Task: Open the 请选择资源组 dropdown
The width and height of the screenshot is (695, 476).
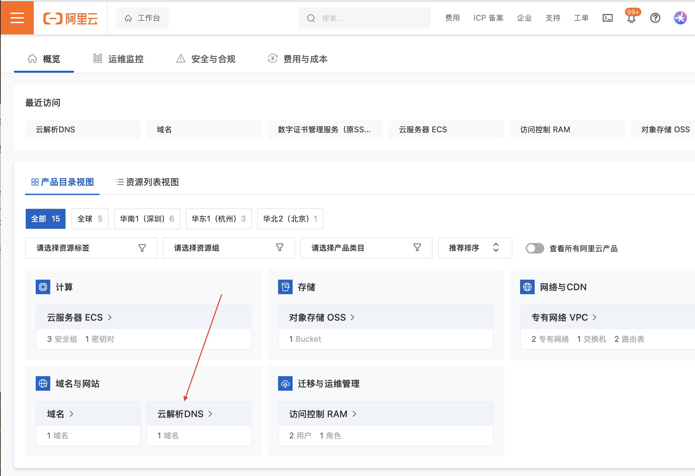Action: [x=229, y=248]
